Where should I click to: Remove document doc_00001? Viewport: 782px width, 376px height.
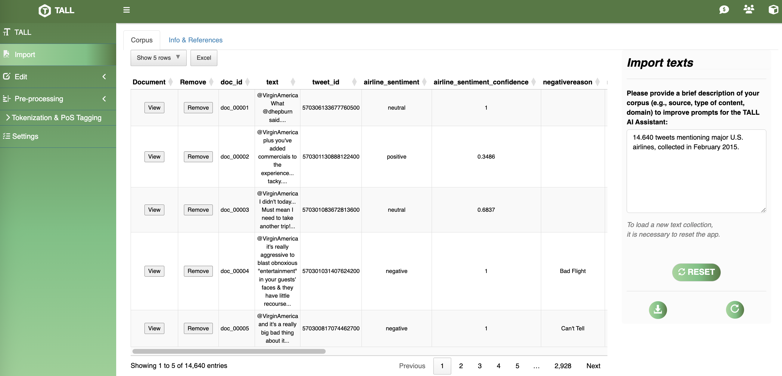(x=198, y=108)
